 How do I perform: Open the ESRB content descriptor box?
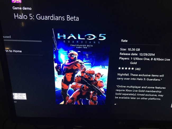click(x=21, y=96)
